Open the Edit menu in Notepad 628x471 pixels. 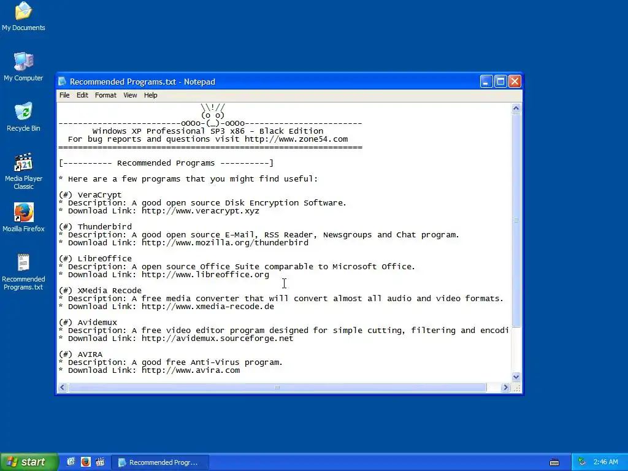pos(82,95)
